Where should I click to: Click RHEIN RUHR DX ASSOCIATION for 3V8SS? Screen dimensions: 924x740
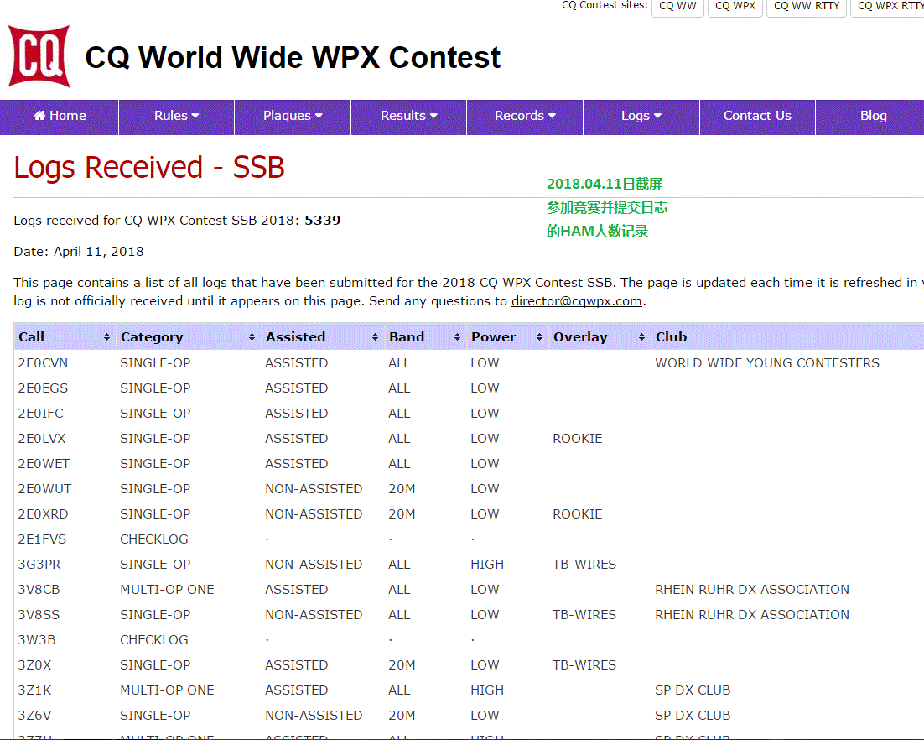(x=752, y=614)
